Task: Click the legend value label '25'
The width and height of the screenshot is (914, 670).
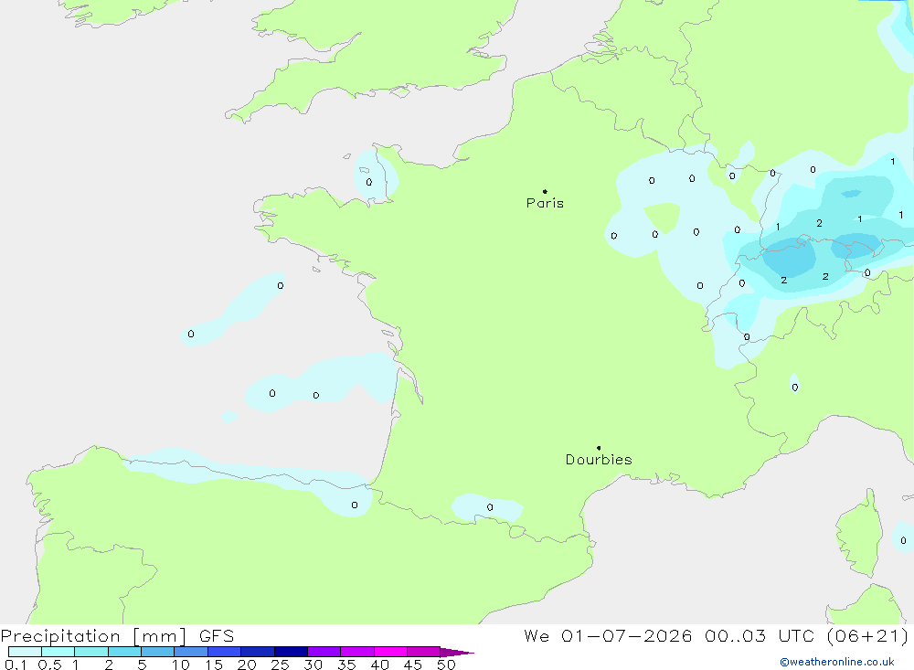Action: pos(280,665)
